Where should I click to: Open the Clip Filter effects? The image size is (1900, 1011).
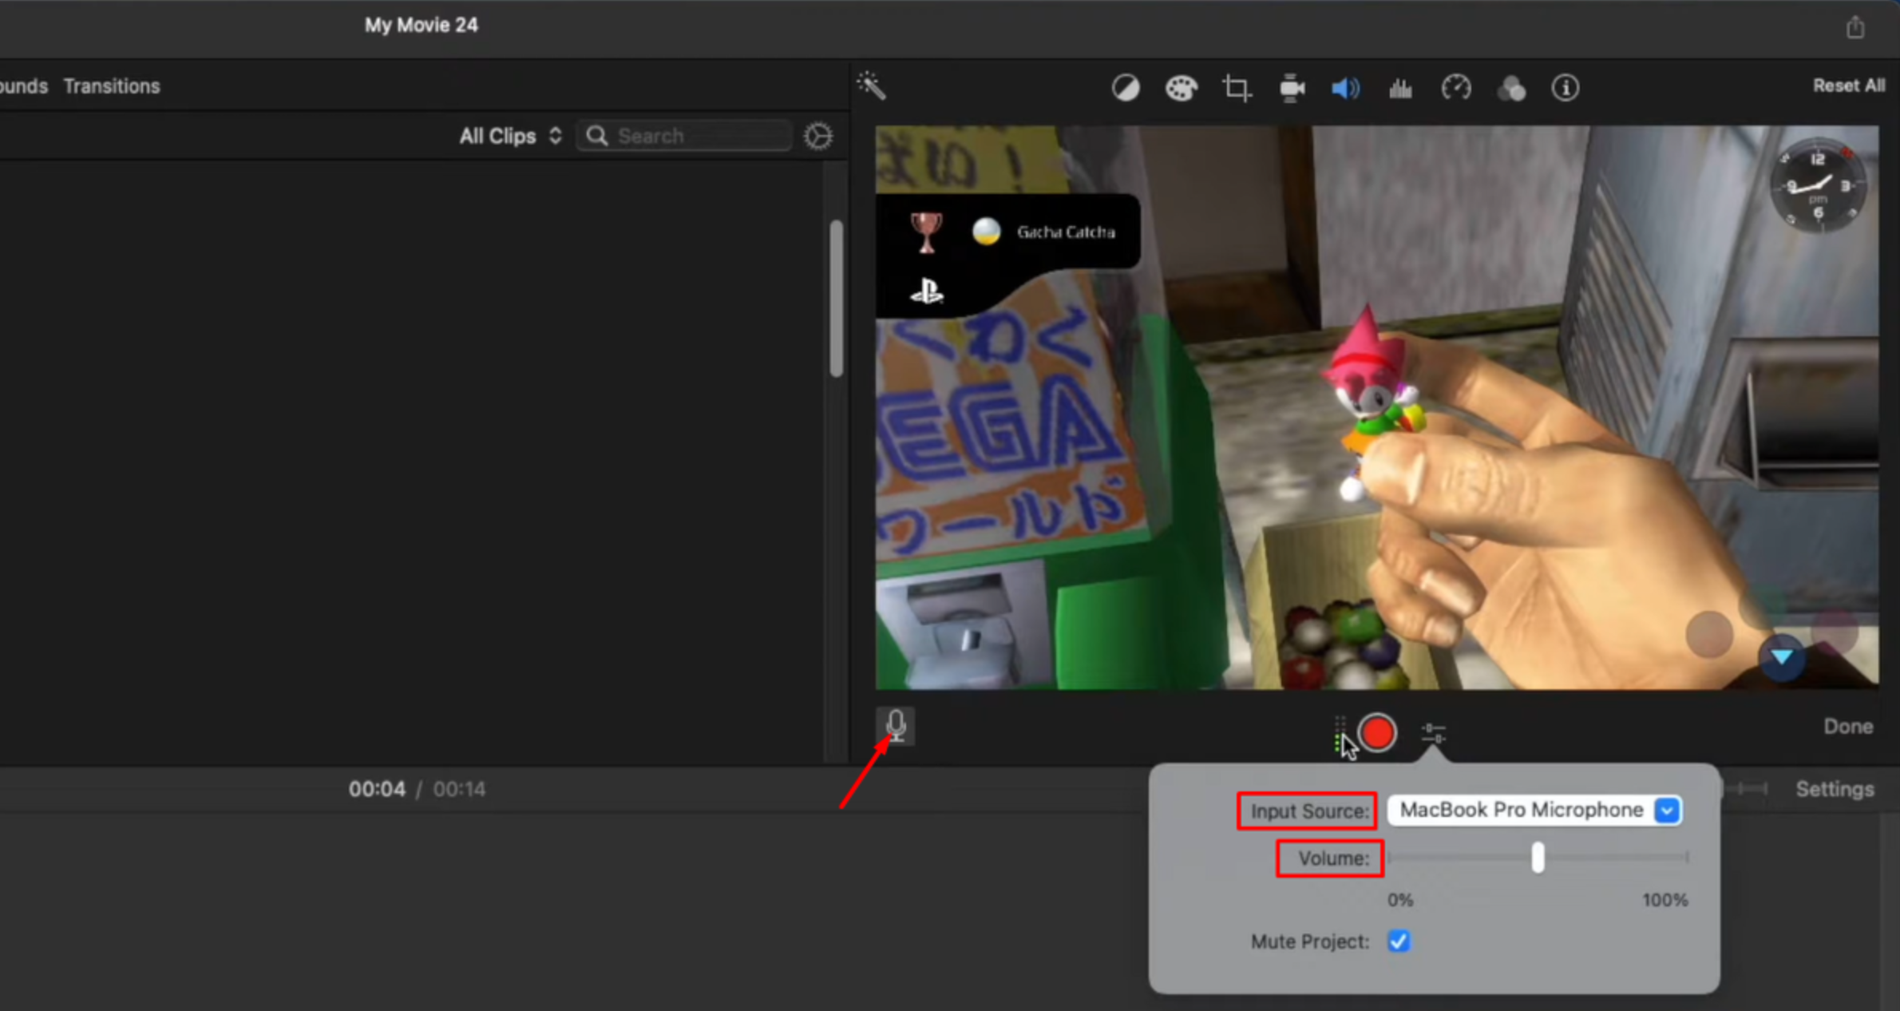[x=1511, y=88]
